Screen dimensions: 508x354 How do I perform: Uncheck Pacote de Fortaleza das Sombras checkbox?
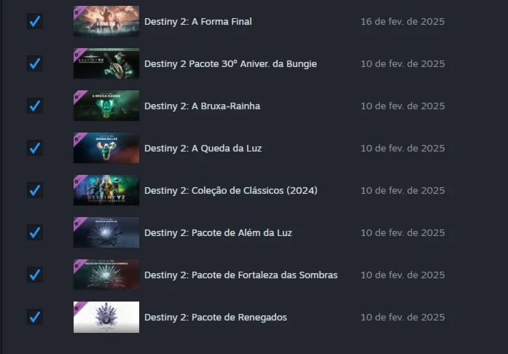coord(35,275)
